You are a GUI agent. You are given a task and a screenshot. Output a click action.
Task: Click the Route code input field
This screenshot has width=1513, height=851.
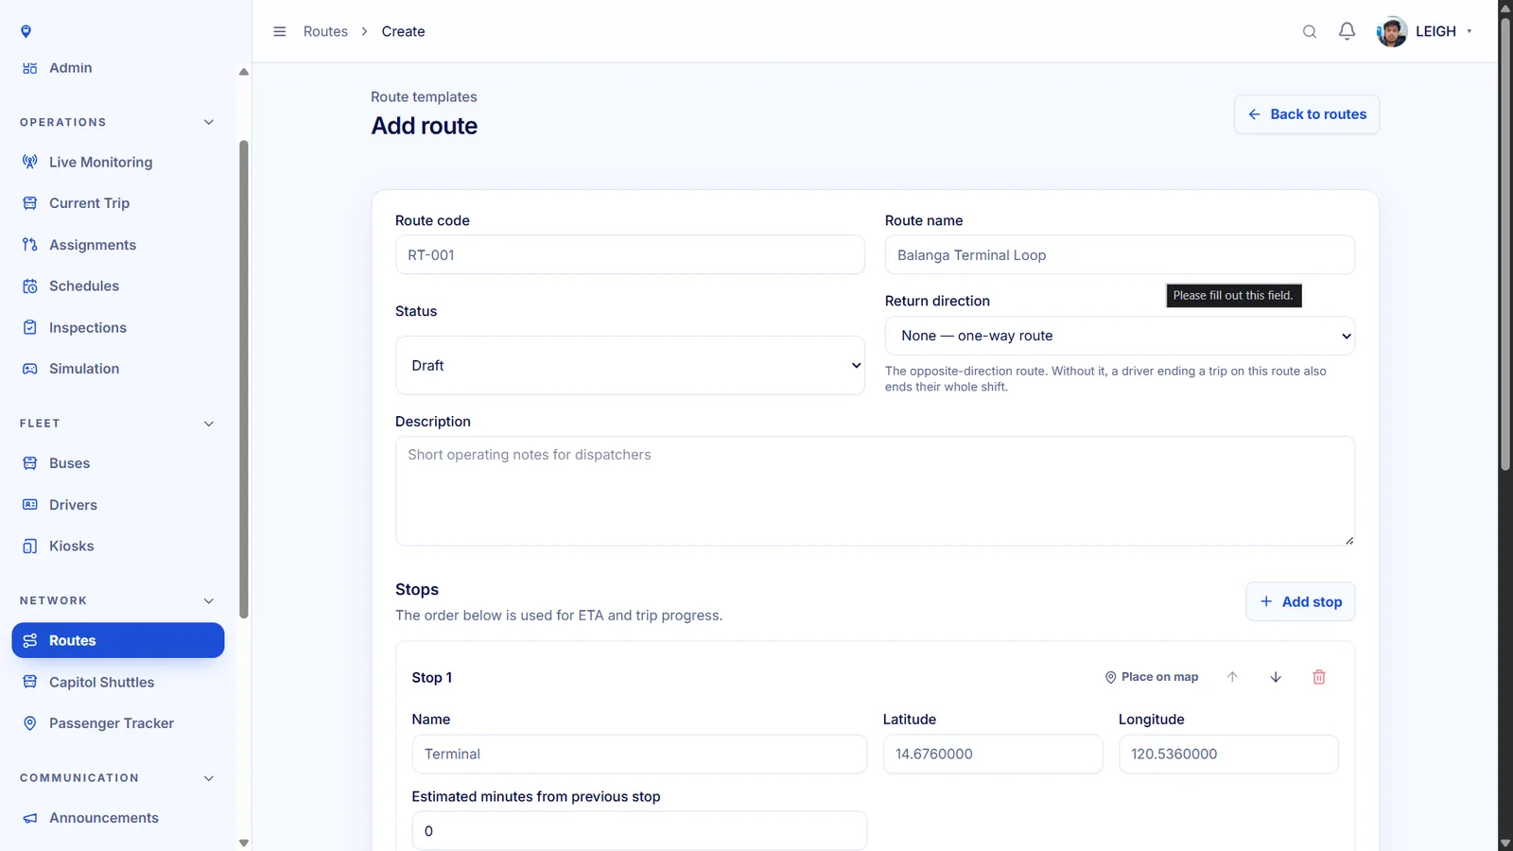630,255
